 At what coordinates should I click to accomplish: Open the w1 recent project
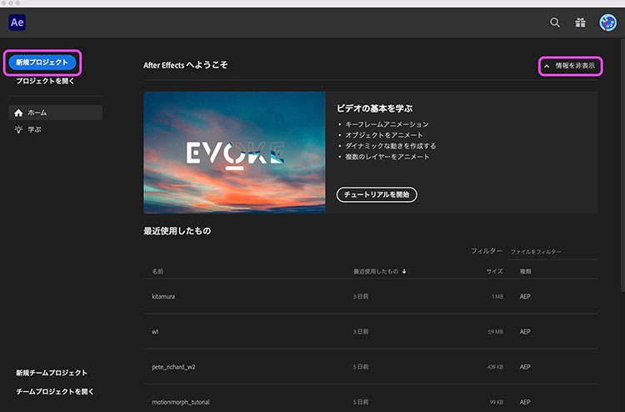[x=371, y=331]
